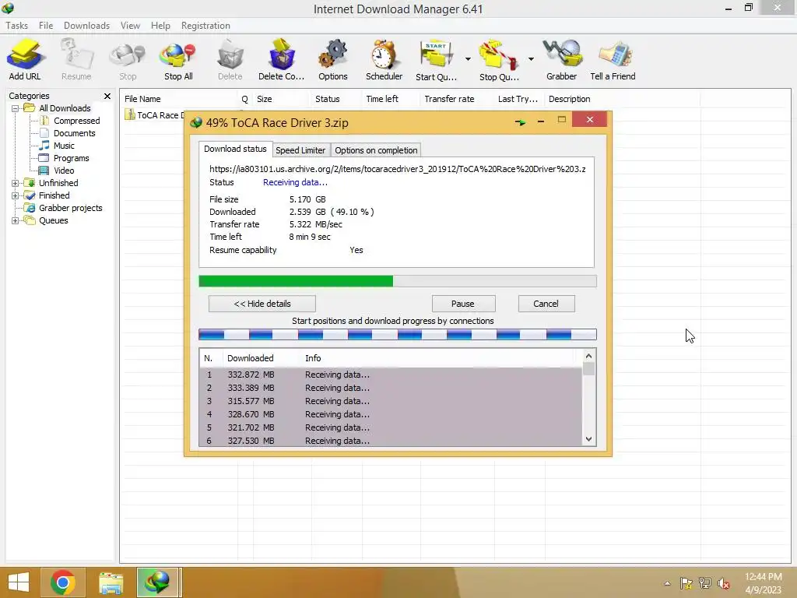Click the green arrow icon in dialog title bar
Viewport: 797px width, 598px height.
point(520,122)
